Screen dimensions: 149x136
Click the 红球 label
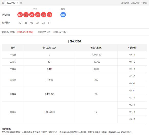coord(35,9)
